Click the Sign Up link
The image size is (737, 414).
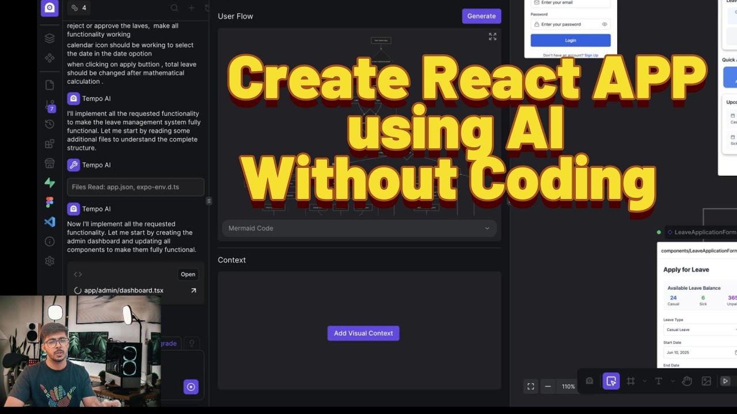click(591, 55)
